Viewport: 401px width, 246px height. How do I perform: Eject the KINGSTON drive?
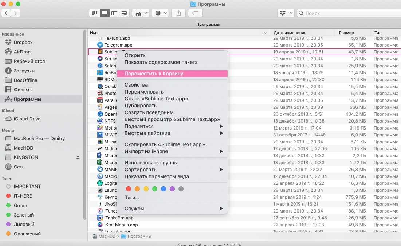click(78, 157)
